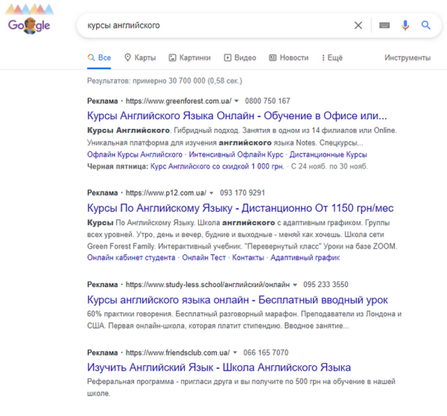Expand dropdown arrow next to p12.com.ua
The width and height of the screenshot is (447, 416).
(x=212, y=193)
